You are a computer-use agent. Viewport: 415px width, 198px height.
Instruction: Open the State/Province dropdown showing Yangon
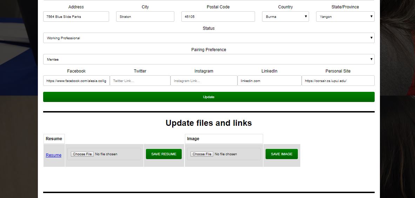pyautogui.click(x=345, y=16)
